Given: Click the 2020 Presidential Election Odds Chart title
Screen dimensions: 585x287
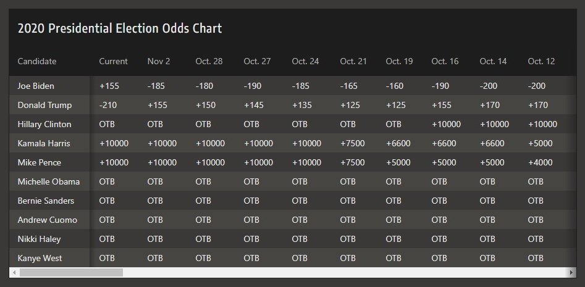Looking at the screenshot, I should click(x=120, y=28).
